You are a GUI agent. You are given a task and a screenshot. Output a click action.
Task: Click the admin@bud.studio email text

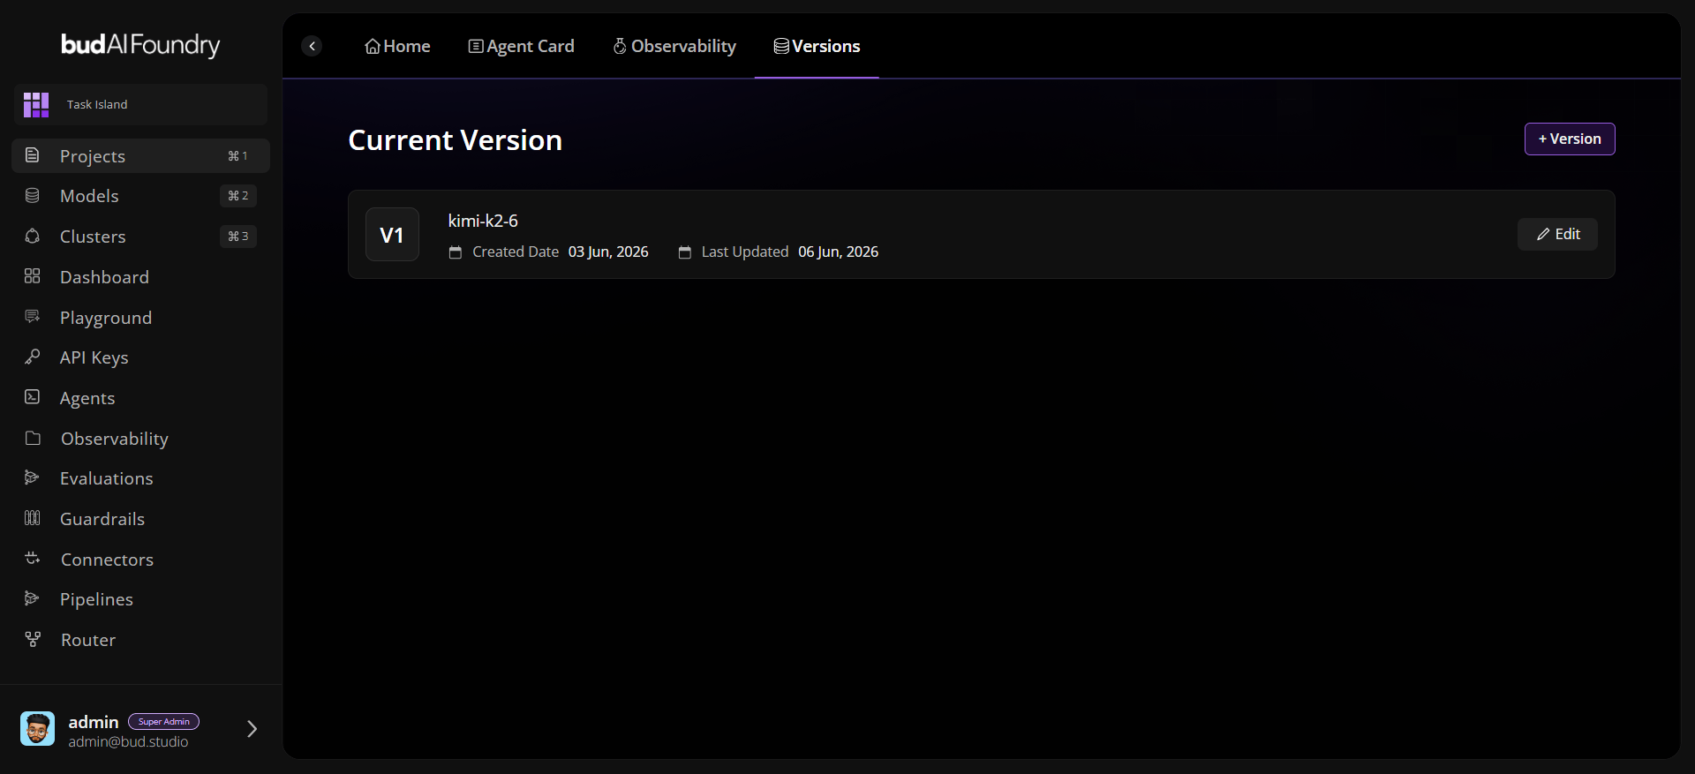click(128, 741)
